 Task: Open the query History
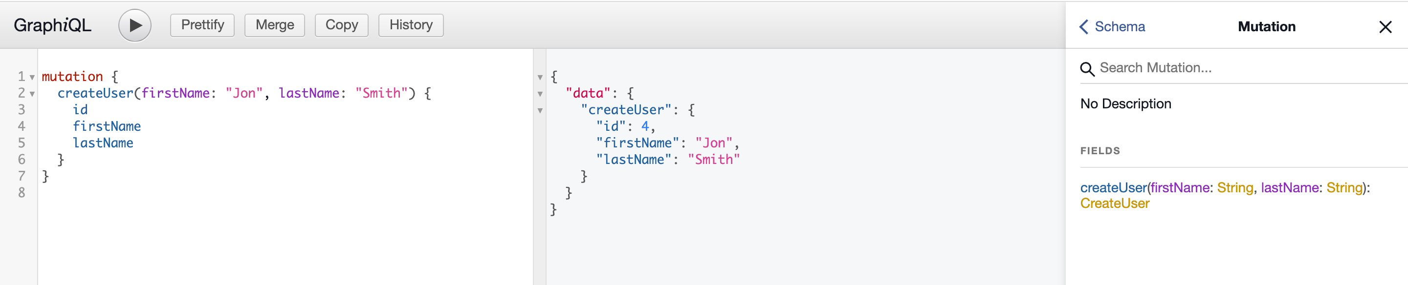[x=411, y=24]
